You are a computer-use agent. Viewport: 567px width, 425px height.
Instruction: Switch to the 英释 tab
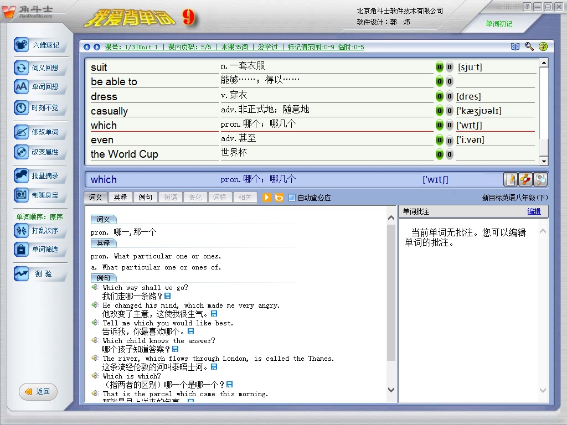[x=120, y=198]
